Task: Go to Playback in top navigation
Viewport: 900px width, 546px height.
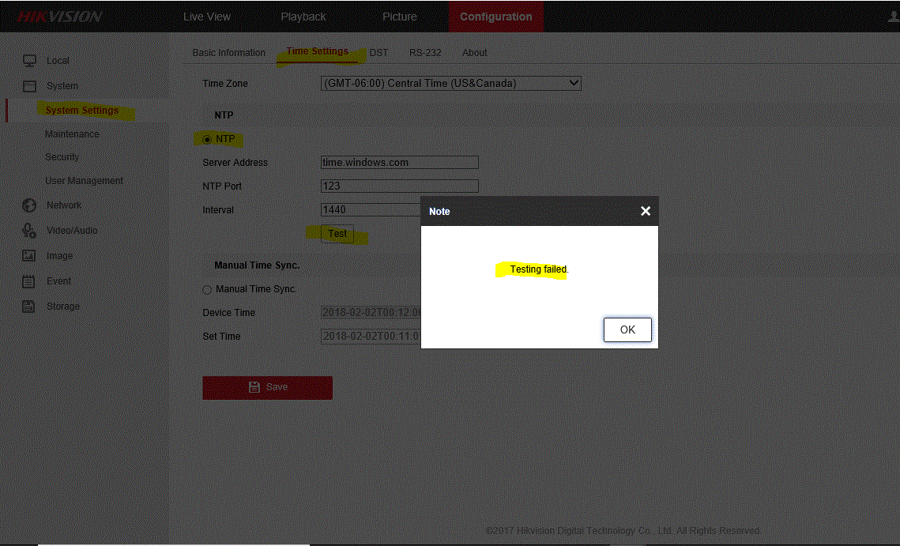Action: (303, 17)
